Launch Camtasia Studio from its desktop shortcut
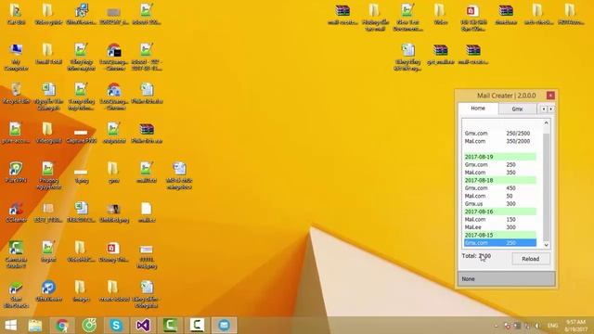 [x=16, y=254]
